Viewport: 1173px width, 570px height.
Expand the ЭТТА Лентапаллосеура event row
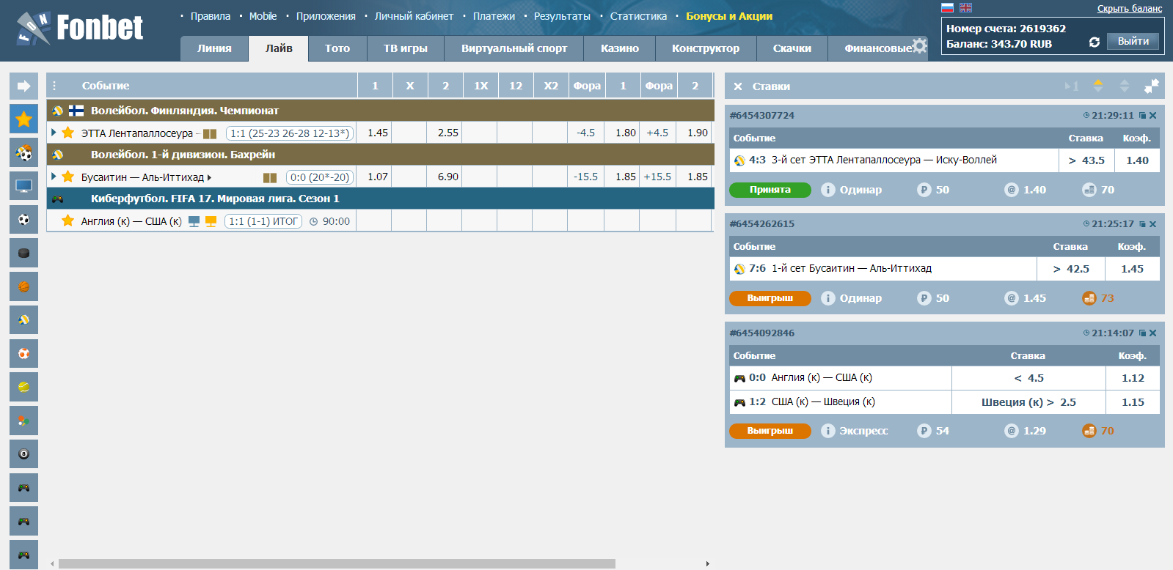pyautogui.click(x=54, y=133)
